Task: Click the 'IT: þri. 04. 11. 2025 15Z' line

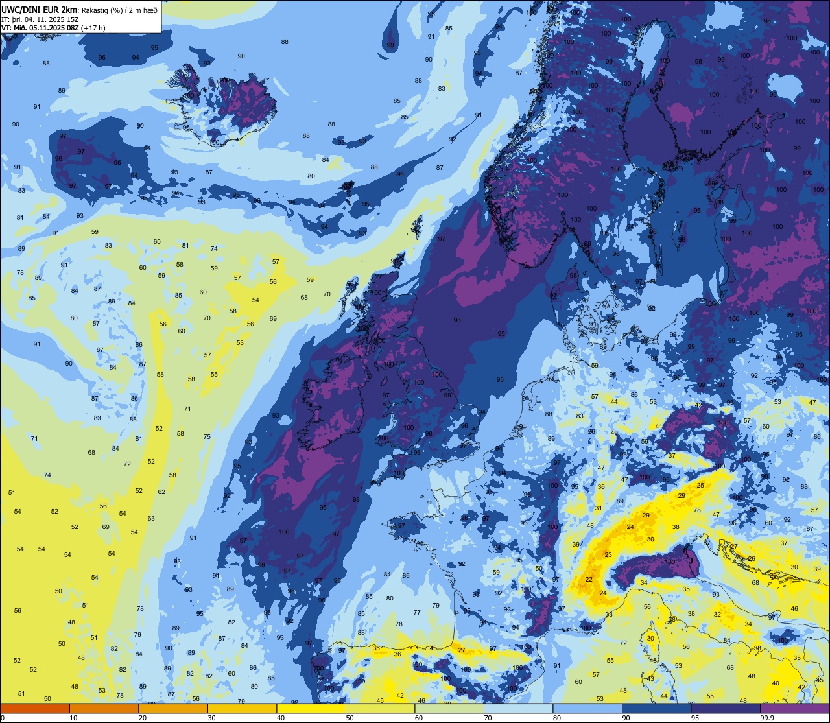Action: point(41,19)
